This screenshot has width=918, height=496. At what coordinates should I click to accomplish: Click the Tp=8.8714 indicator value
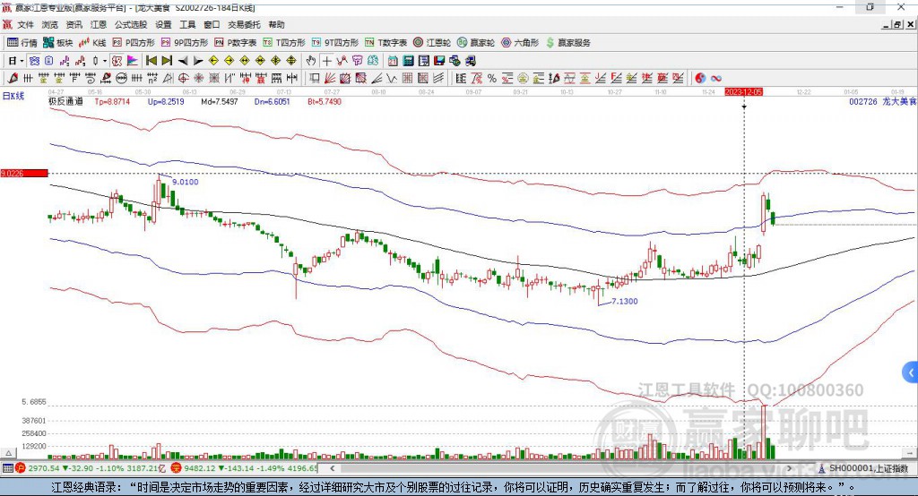tap(112, 101)
